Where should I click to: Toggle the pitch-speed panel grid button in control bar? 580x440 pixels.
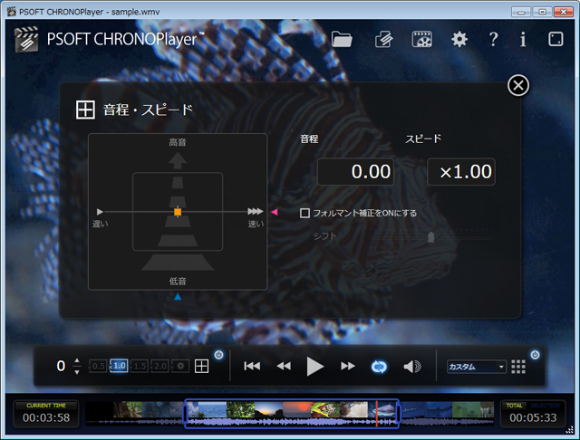[201, 366]
